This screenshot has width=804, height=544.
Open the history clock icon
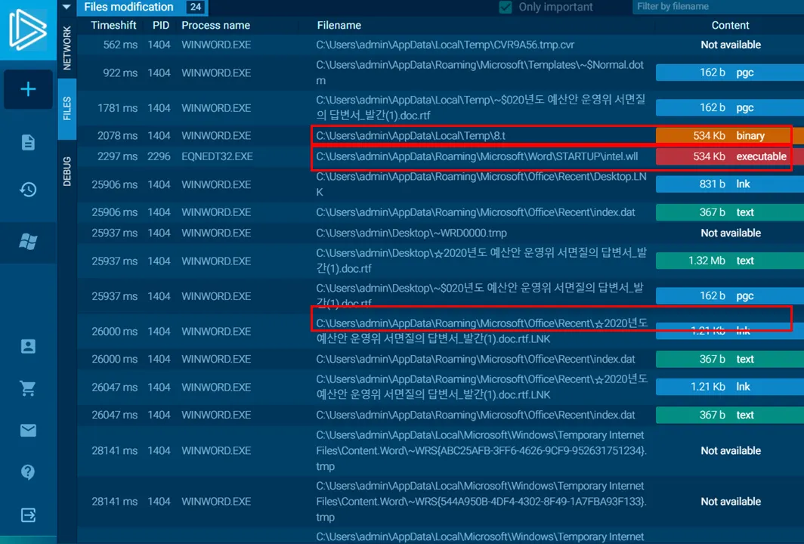(x=28, y=190)
